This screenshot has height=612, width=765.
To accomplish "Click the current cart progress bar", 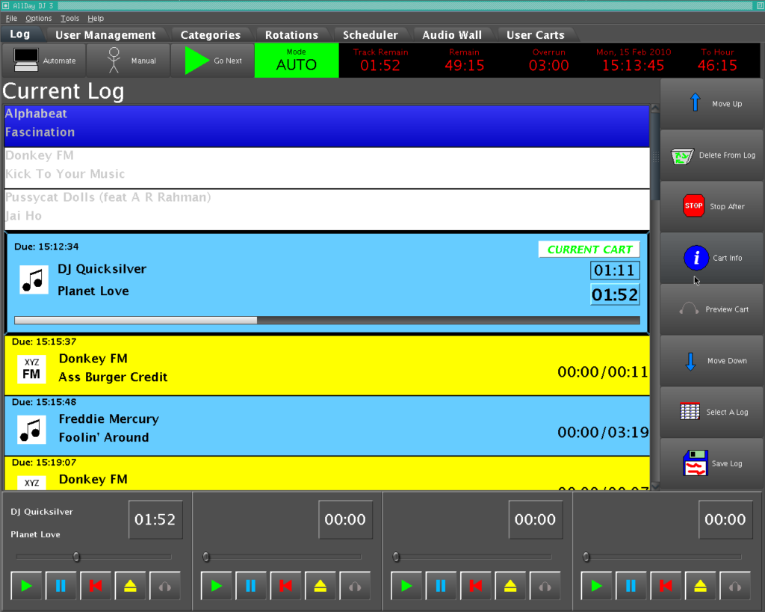I will tap(327, 320).
